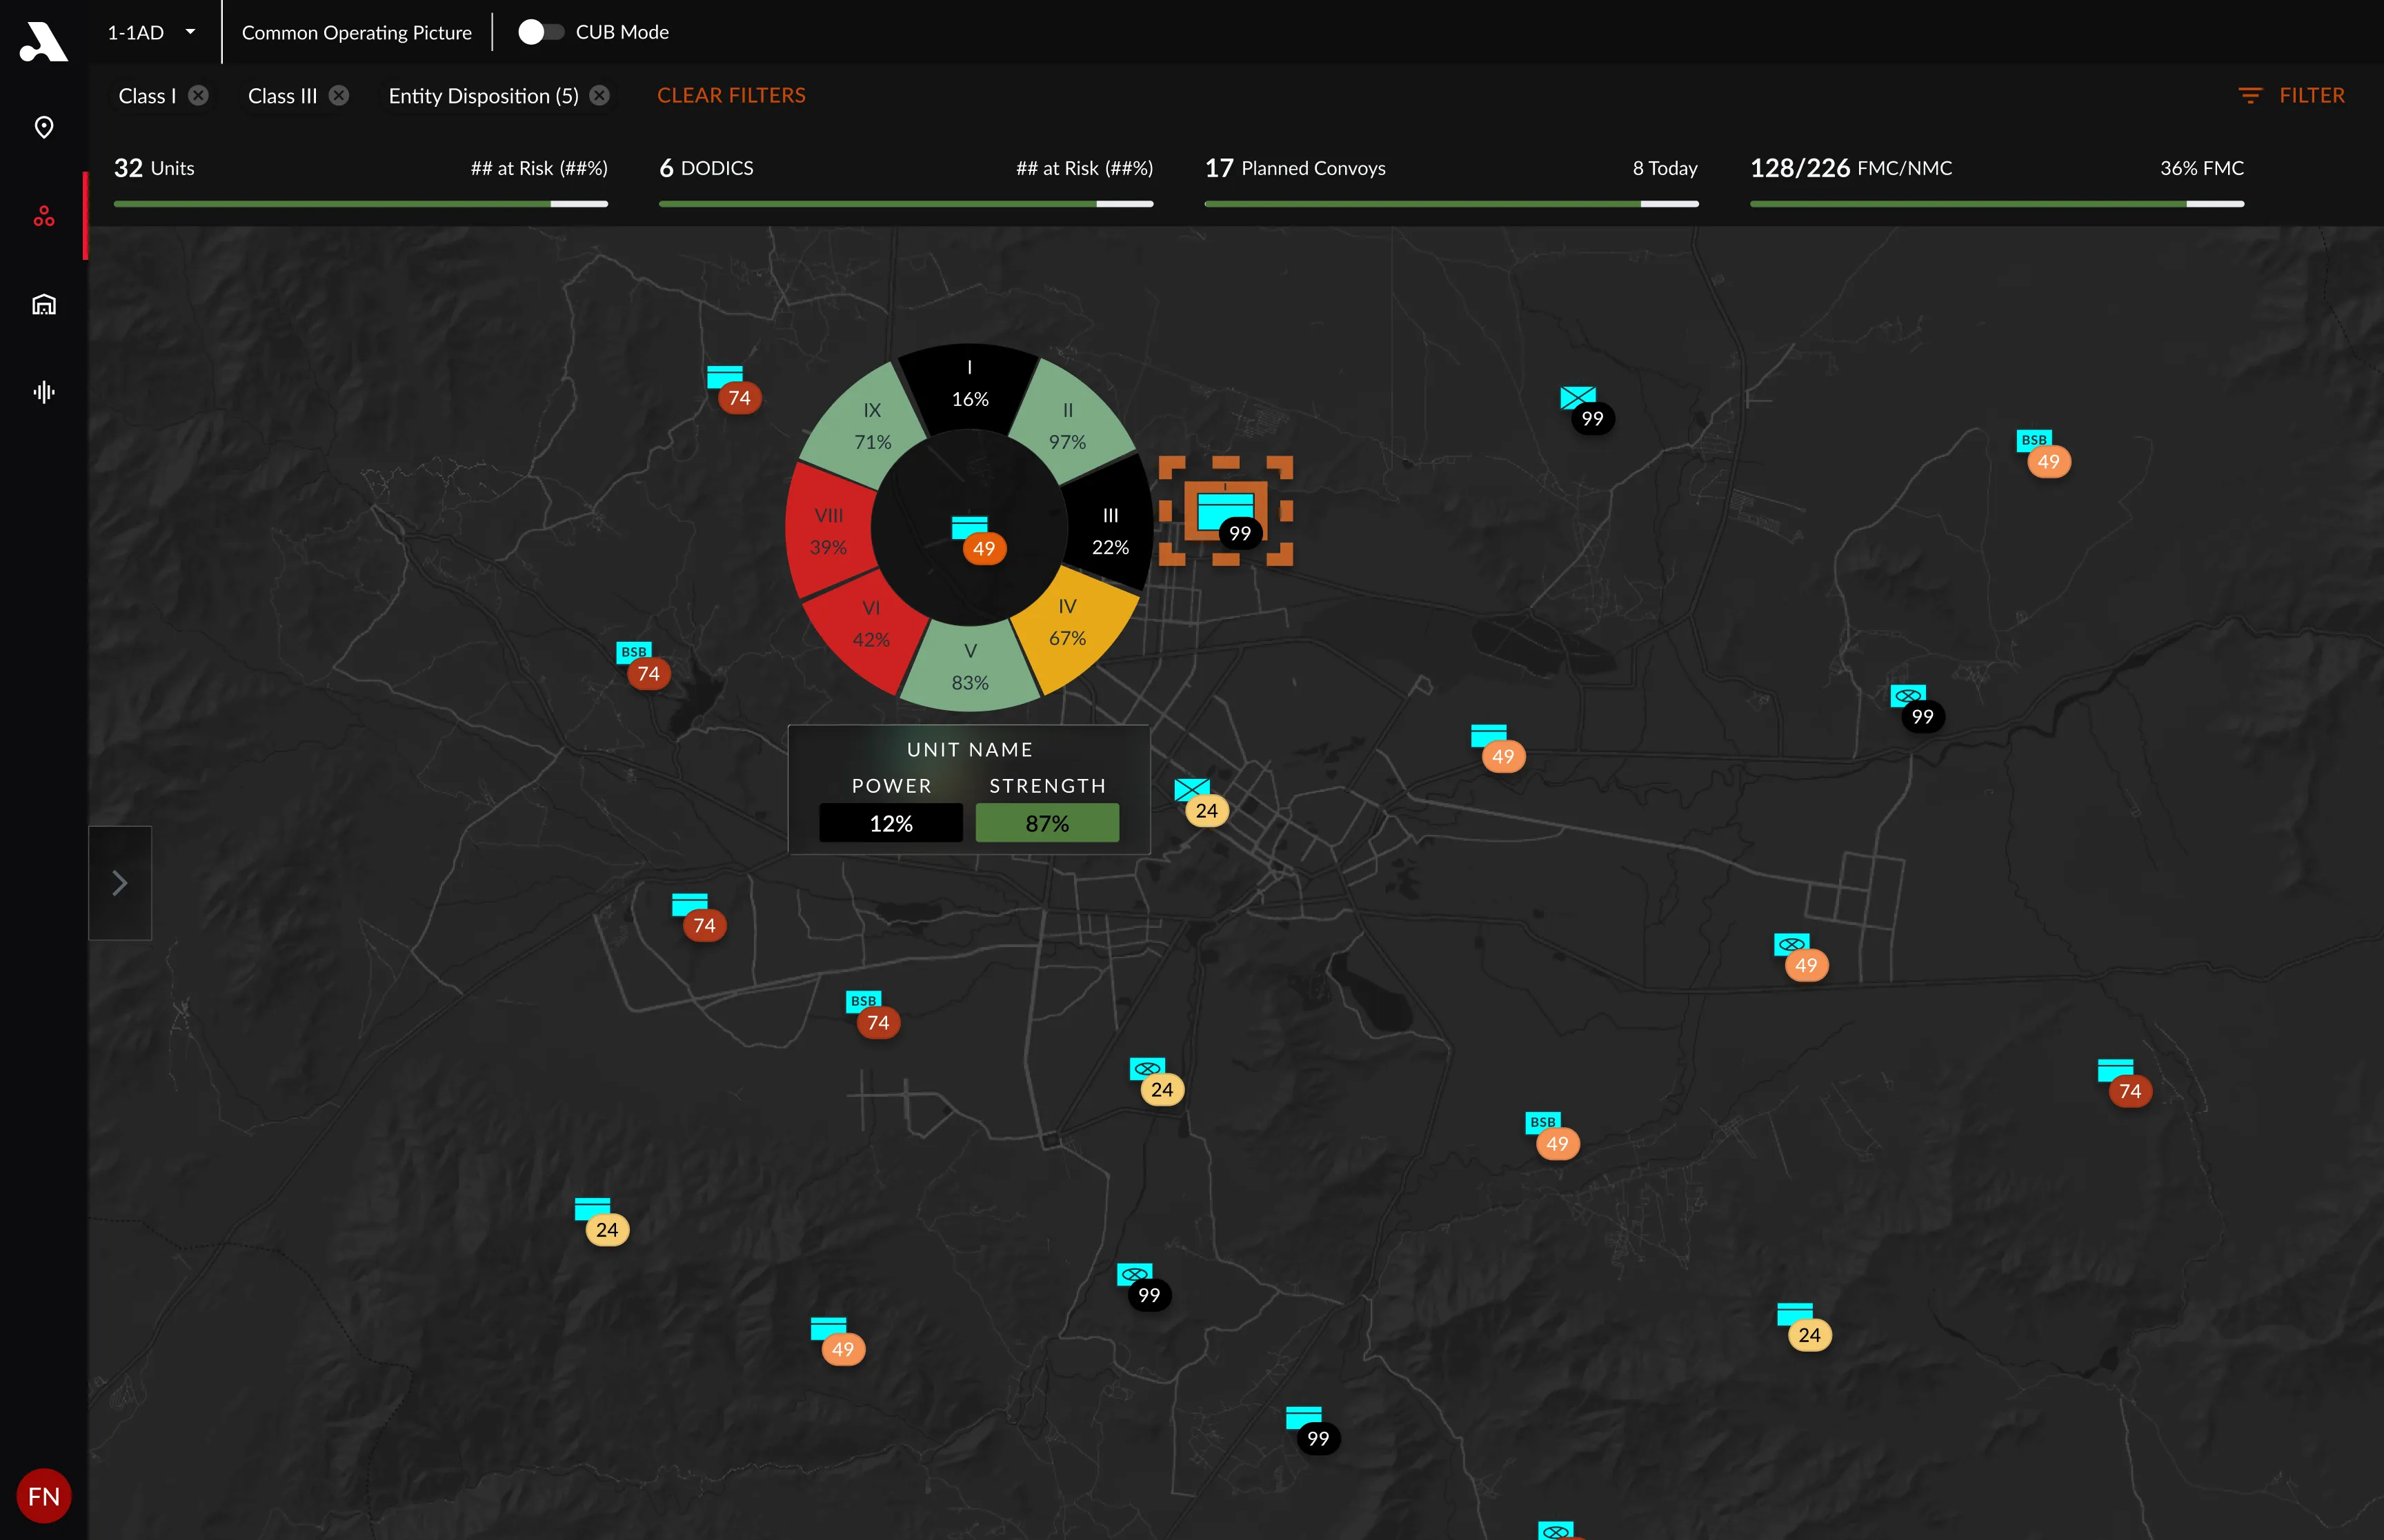Click the 8 Today convoy count
Screen dimensions: 2384x1540
coord(1665,168)
